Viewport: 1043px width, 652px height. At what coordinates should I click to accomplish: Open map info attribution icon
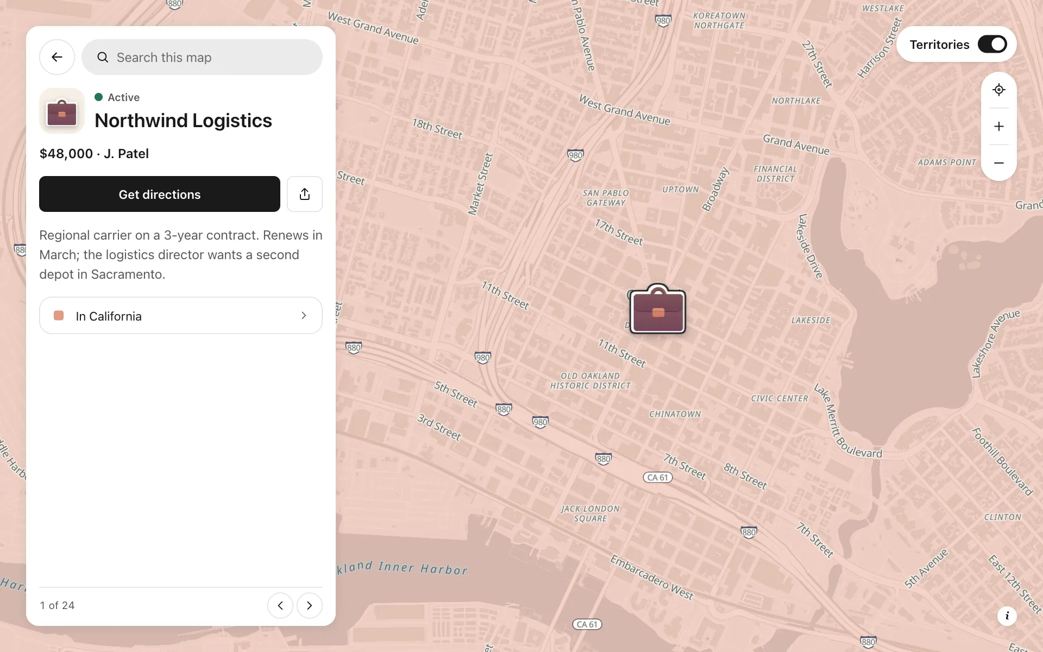point(1007,616)
